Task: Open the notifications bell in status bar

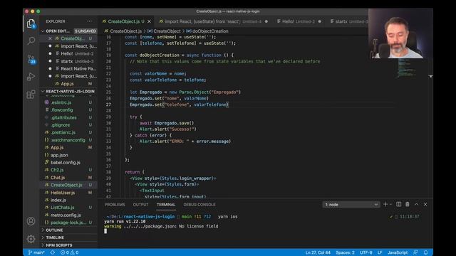Action: (426, 252)
